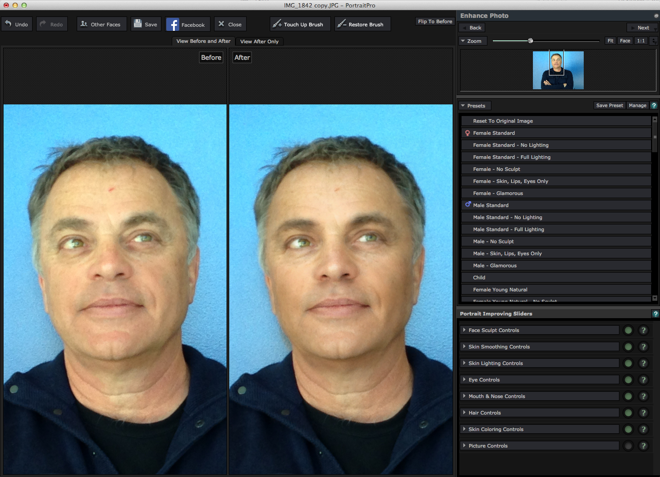The image size is (660, 477).
Task: Open help for Skin Lighting Controls
Action: (643, 363)
